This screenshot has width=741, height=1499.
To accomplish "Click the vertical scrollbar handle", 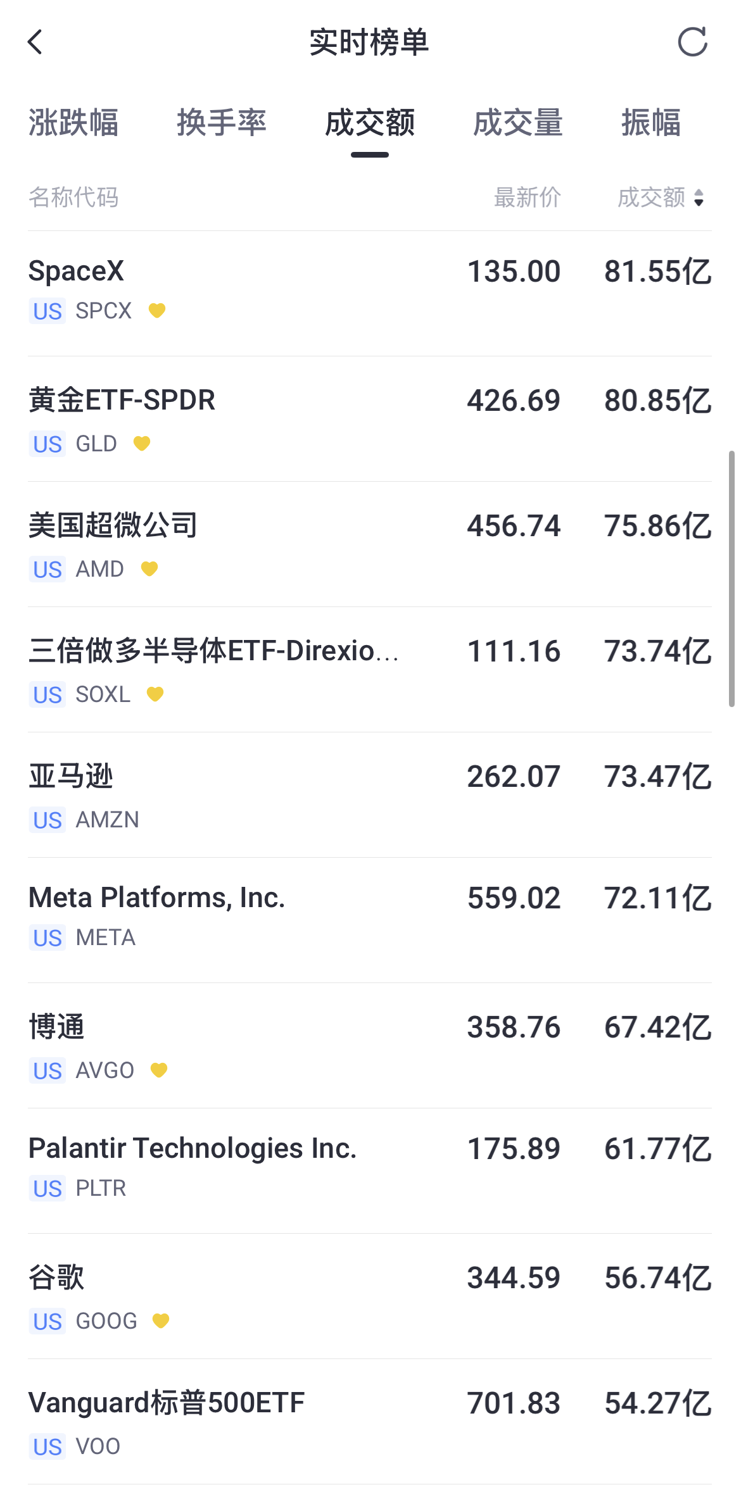I will click(731, 579).
